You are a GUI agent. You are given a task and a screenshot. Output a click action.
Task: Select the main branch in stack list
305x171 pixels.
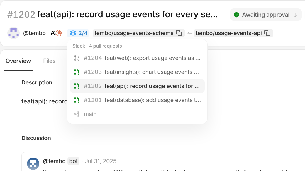(137, 114)
